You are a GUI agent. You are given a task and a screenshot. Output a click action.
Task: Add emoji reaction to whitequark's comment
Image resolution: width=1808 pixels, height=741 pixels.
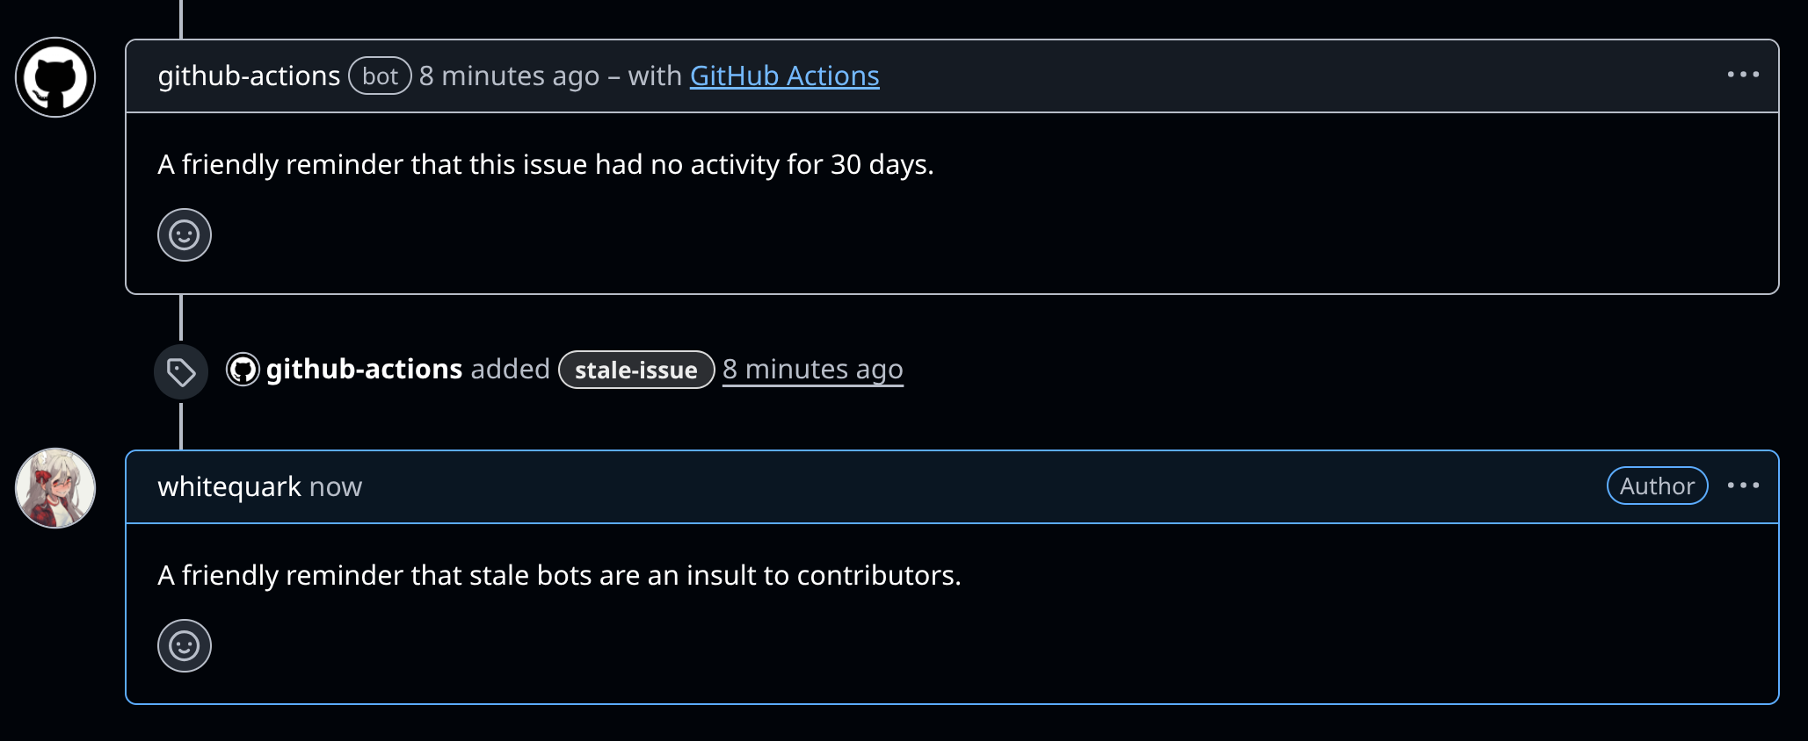click(x=185, y=646)
